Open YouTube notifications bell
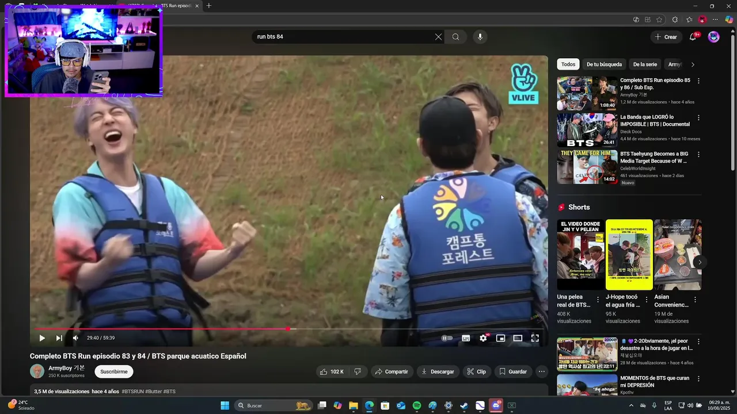The width and height of the screenshot is (737, 414). [x=693, y=37]
